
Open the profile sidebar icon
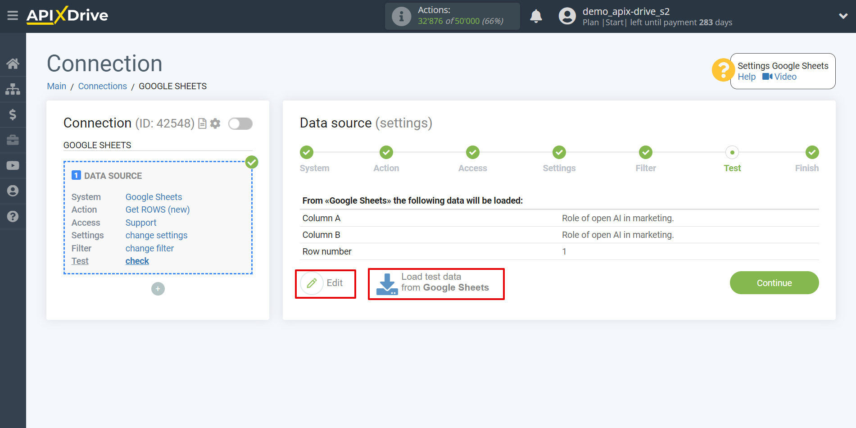coord(13,191)
